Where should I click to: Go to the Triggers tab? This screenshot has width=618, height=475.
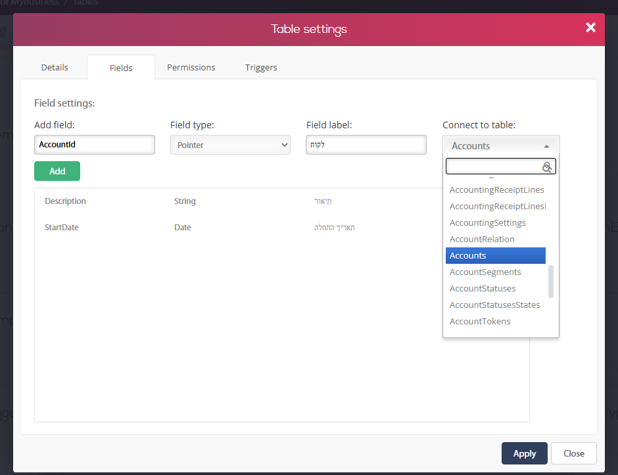click(x=261, y=68)
